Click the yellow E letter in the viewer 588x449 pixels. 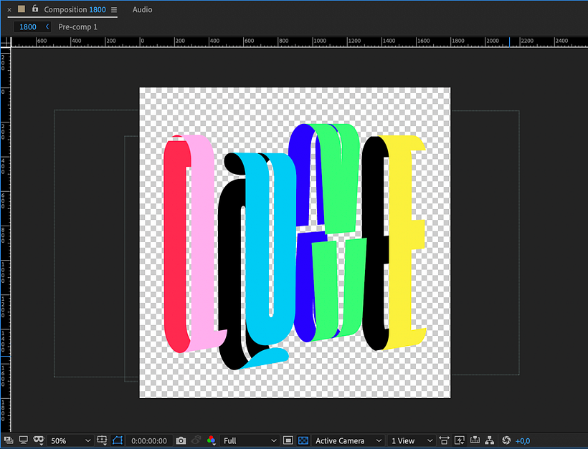point(401,243)
